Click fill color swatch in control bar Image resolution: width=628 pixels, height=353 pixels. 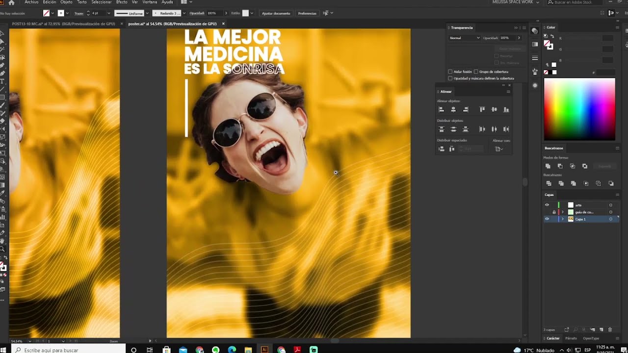[46, 13]
